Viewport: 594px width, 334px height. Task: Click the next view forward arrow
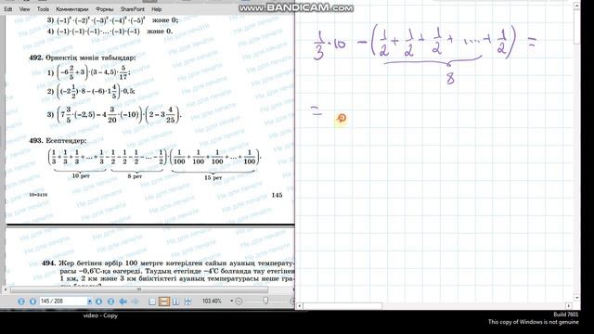pos(136,302)
